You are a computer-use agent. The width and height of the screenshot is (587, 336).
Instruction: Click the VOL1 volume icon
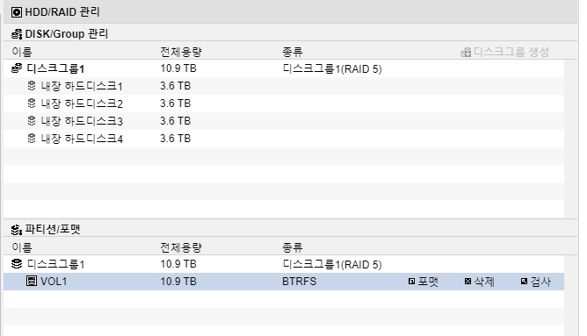pyautogui.click(x=32, y=281)
